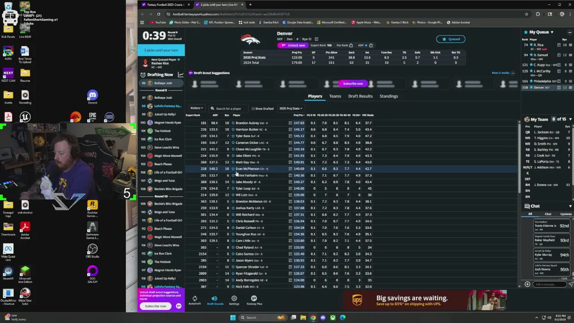This screenshot has height=323, width=574.
Task: Open new browser tab with plus
Action: 250,4
